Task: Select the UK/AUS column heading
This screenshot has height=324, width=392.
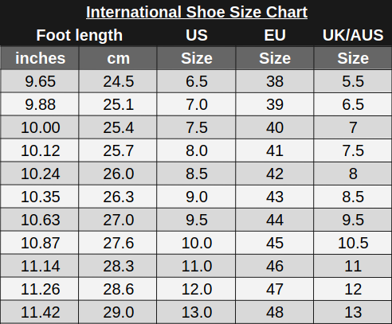Action: [353, 35]
